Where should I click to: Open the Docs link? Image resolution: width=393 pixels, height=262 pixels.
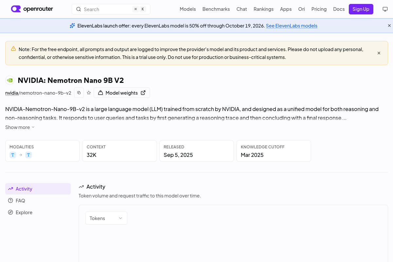[x=339, y=9]
